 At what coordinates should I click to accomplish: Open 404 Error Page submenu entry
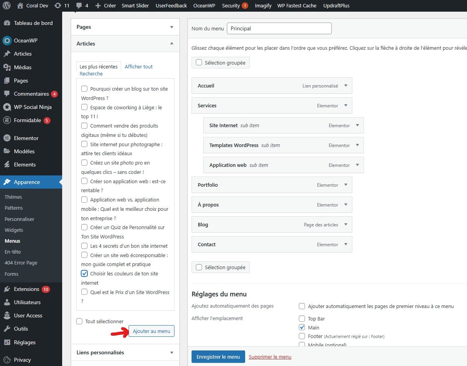[21, 263]
